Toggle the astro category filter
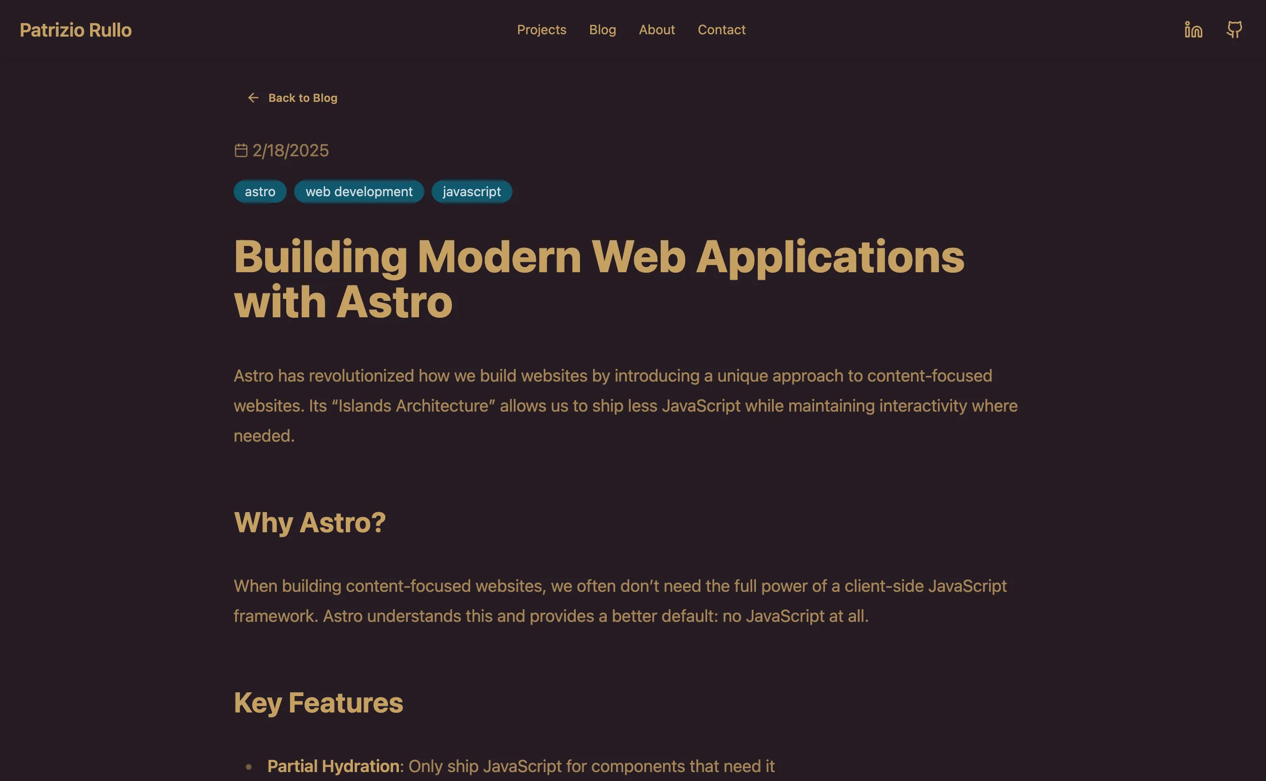 (259, 191)
